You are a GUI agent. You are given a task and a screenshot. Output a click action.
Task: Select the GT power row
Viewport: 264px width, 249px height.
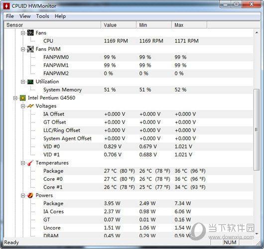[x=148, y=220]
